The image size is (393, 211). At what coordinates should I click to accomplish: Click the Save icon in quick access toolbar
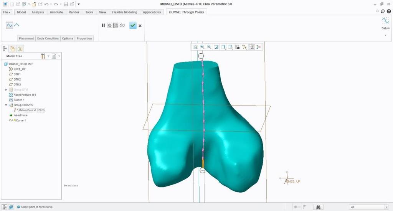(x=66, y=4)
